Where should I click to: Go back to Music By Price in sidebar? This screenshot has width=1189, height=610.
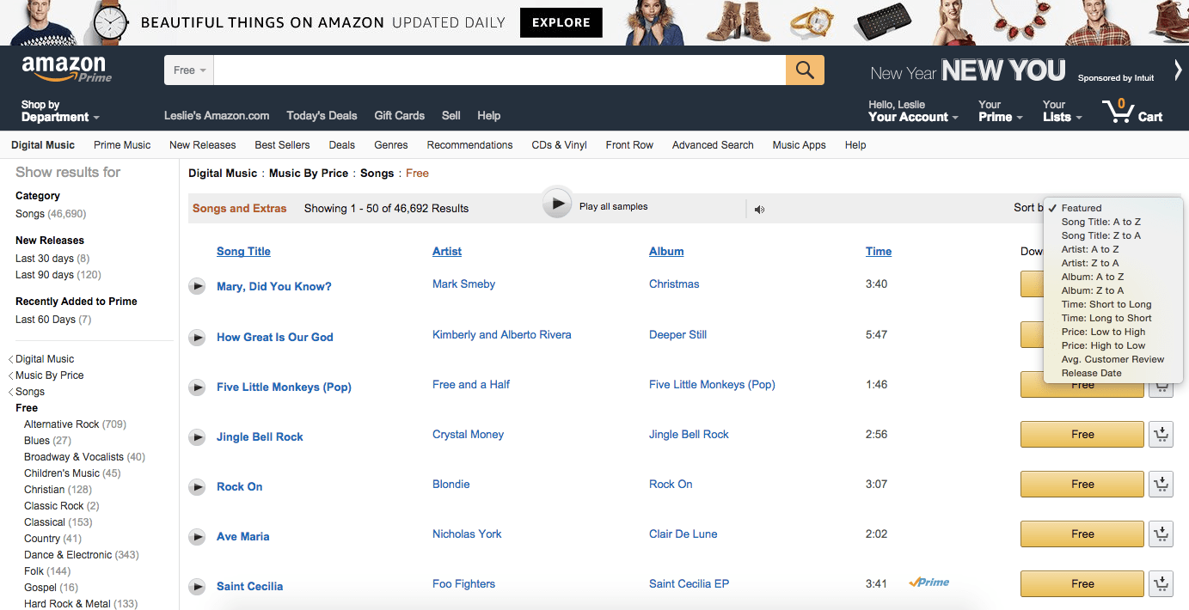(50, 375)
